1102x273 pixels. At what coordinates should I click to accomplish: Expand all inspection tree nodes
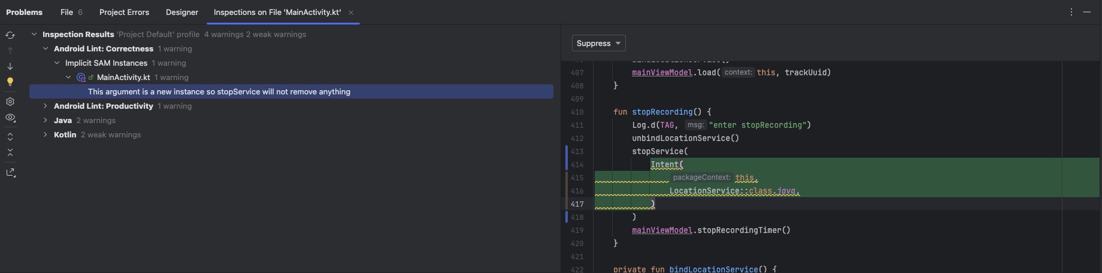pyautogui.click(x=10, y=137)
